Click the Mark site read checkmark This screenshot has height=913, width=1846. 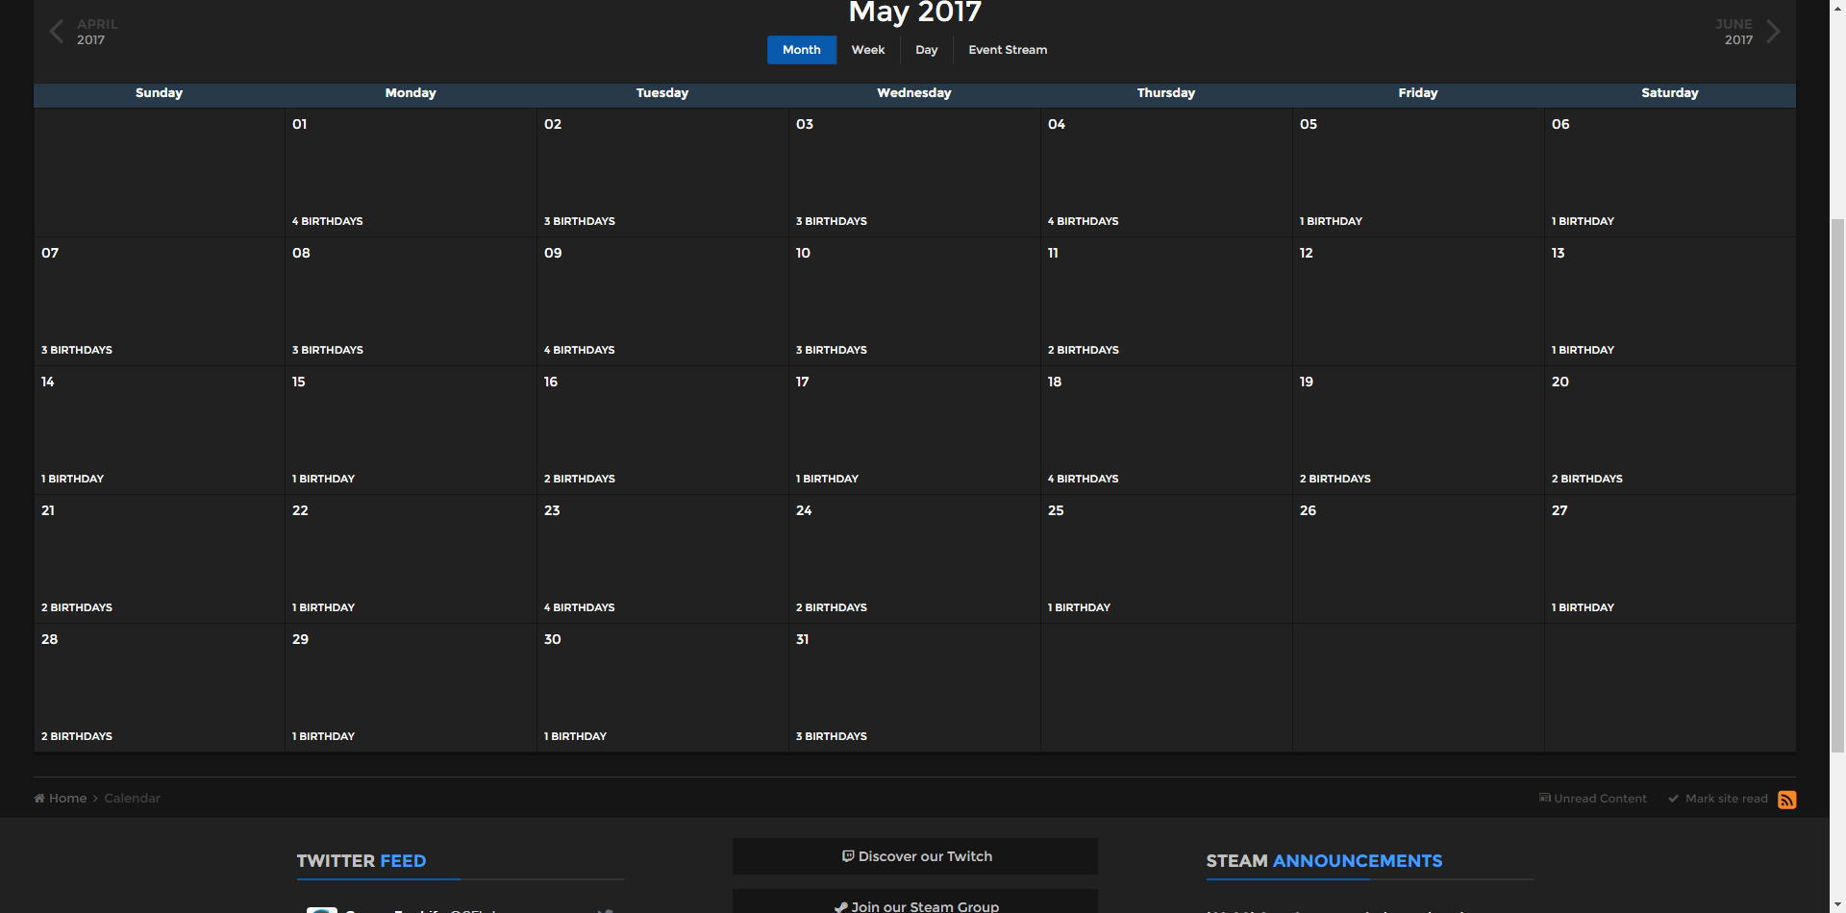tap(1674, 799)
